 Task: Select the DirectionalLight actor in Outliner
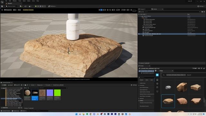(148, 26)
